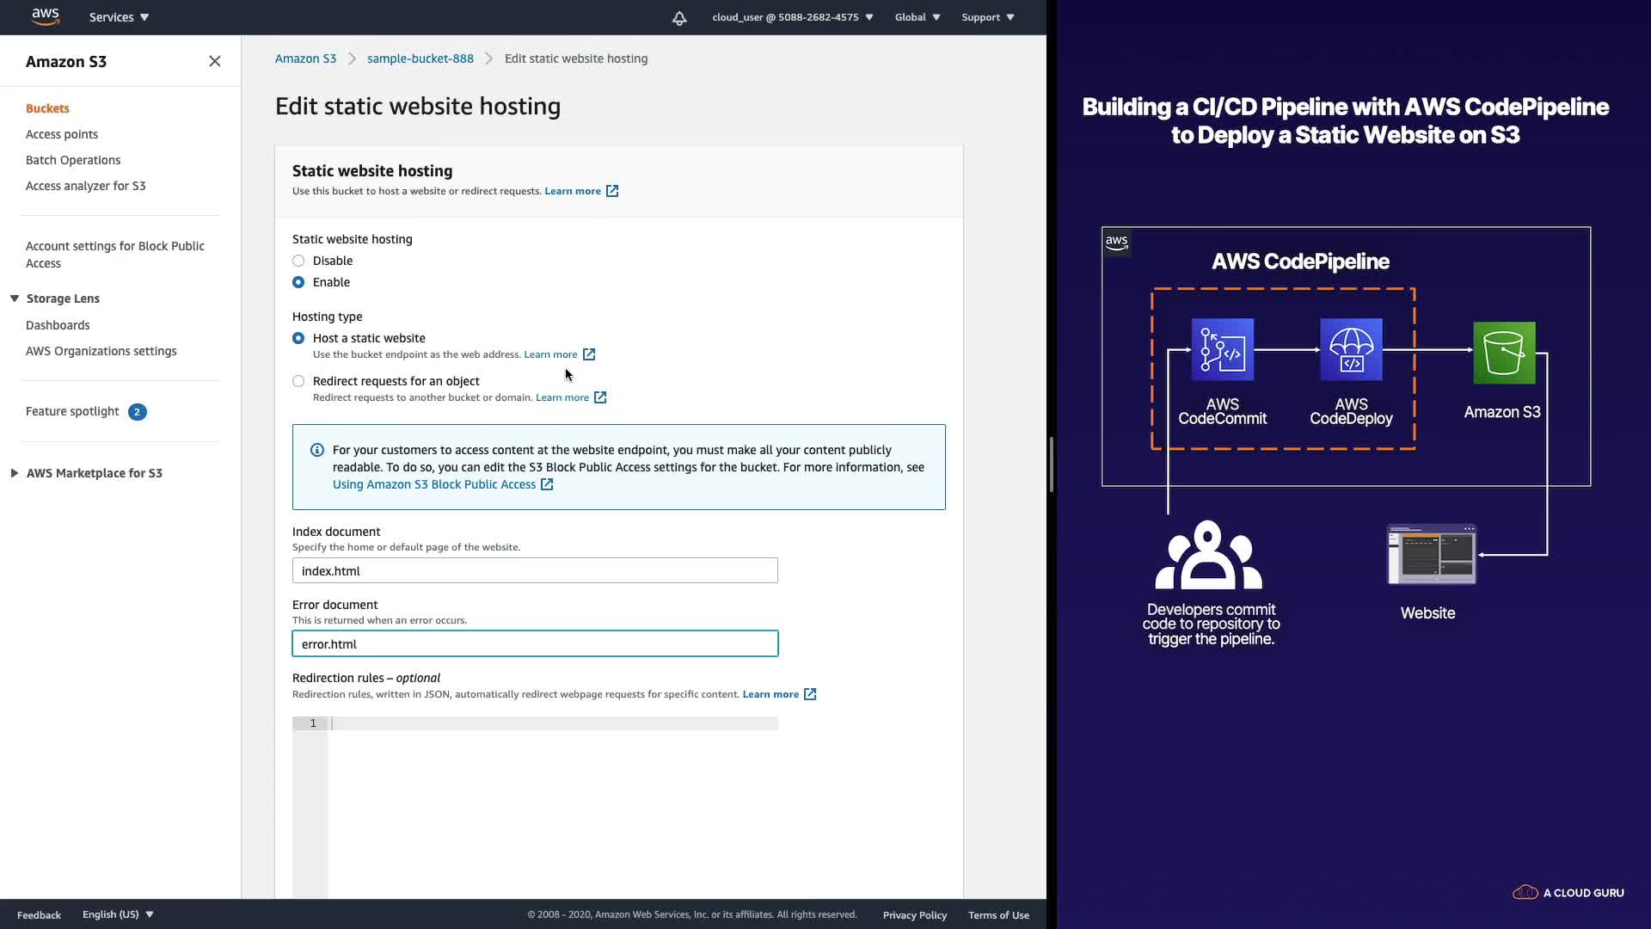The image size is (1651, 929).
Task: Click the CodeDeploy icon in the diagram
Action: click(1351, 349)
